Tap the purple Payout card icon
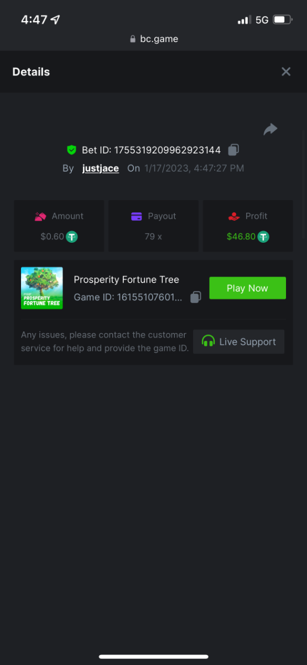 click(x=137, y=217)
